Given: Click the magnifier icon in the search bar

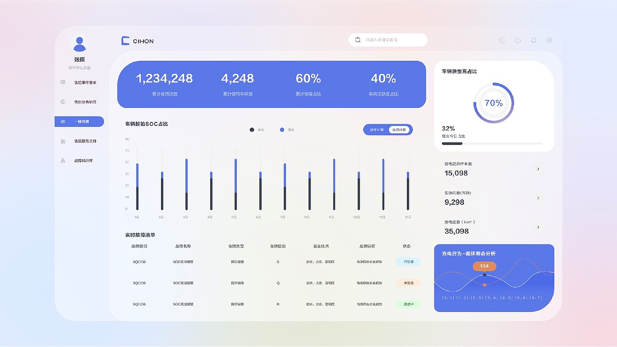Looking at the screenshot, I should 357,40.
